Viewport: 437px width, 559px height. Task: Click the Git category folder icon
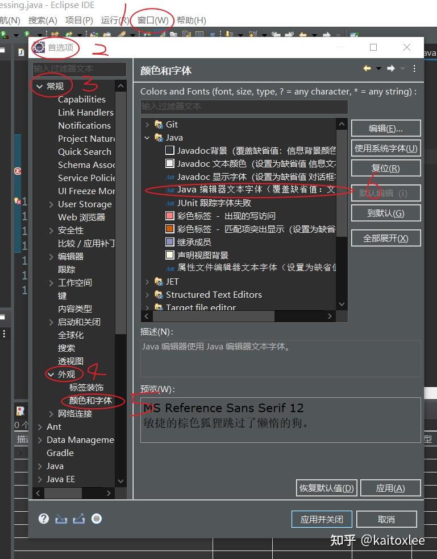click(x=159, y=125)
